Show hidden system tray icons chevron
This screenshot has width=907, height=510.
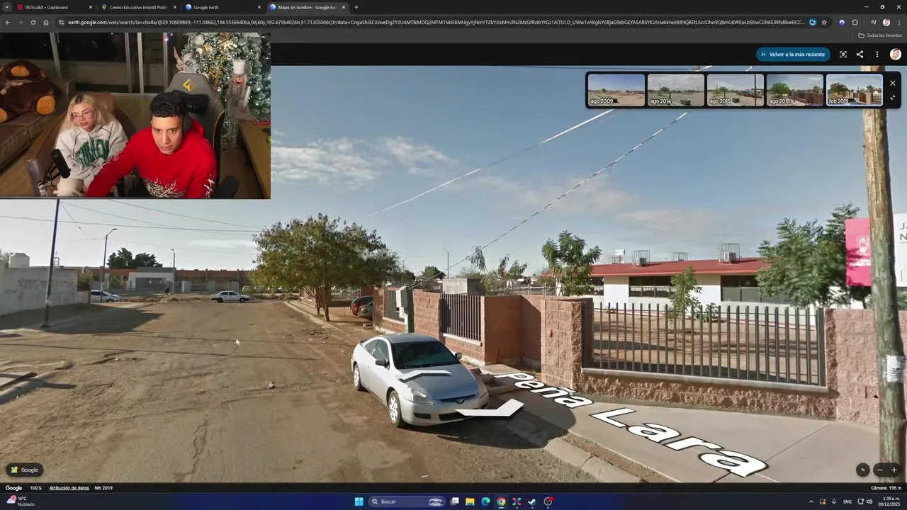click(x=811, y=501)
